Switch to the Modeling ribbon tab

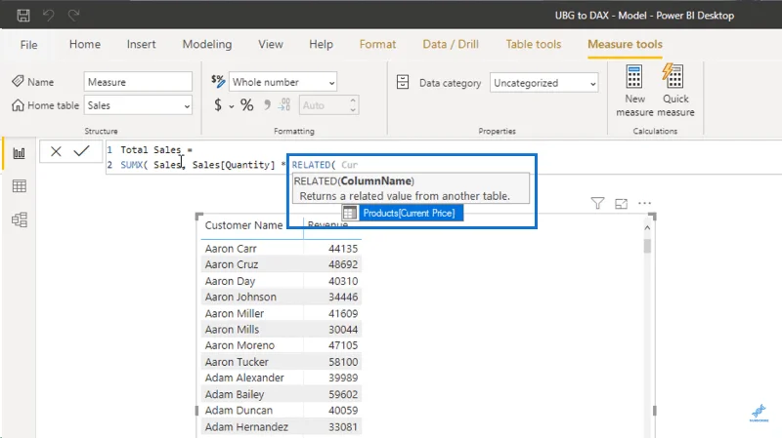[207, 44]
